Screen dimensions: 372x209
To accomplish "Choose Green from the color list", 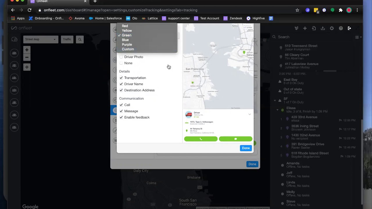I will click(x=126, y=35).
